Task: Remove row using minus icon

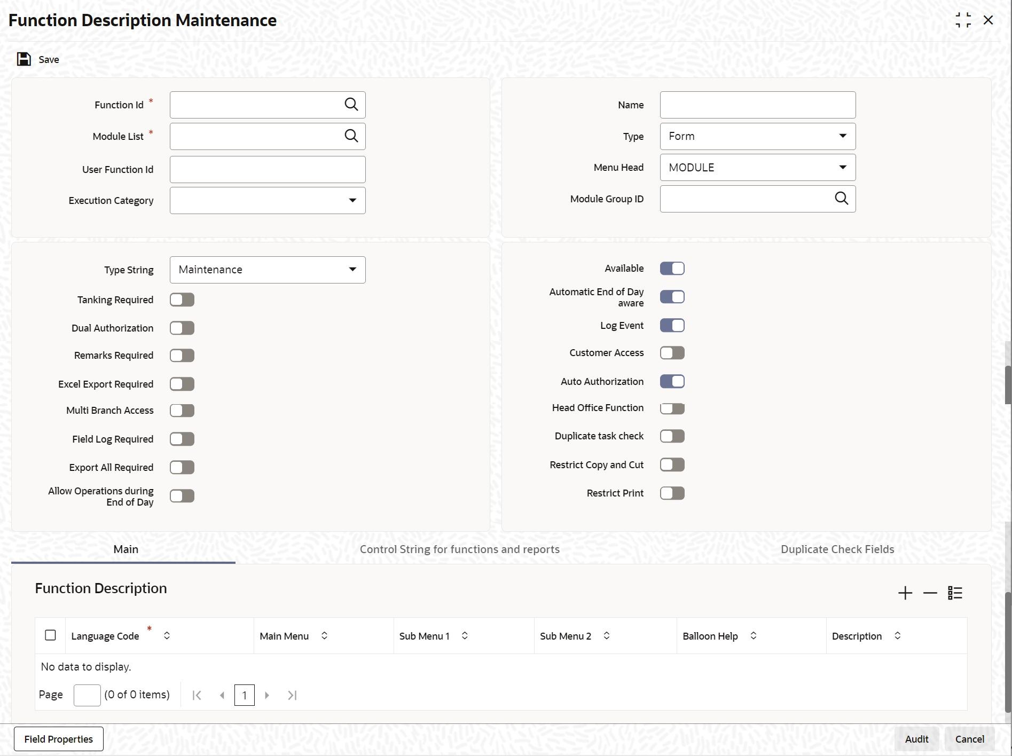Action: point(930,593)
